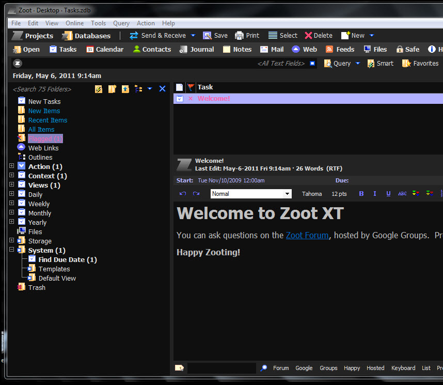Open the Web database

click(304, 49)
